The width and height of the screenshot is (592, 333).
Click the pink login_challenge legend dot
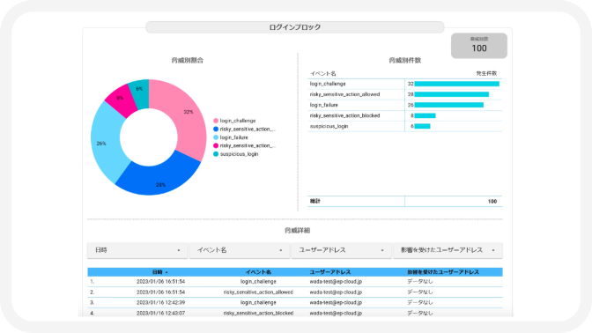(x=216, y=121)
